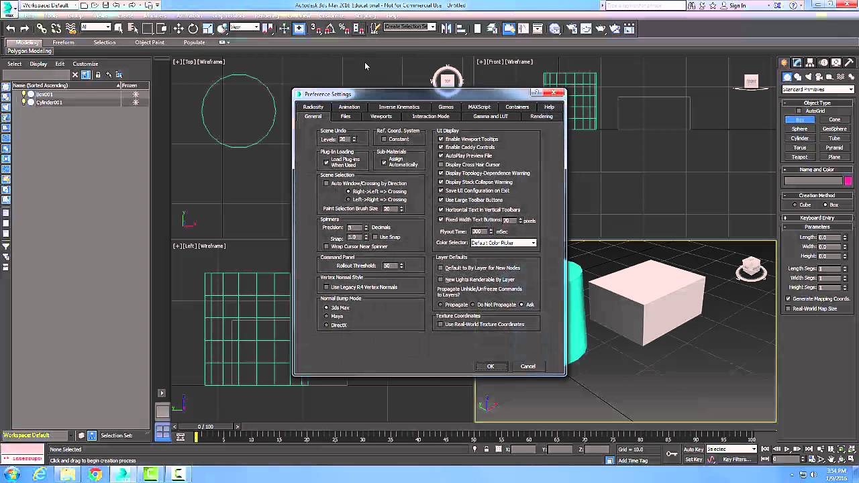Screen dimensions: 859x483
Task: Select the Maya normal bump mode
Action: point(327,316)
